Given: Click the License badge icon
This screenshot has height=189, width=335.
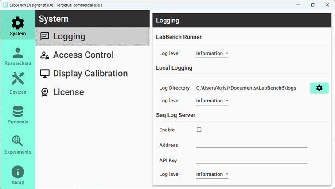Looking at the screenshot, I should point(45,92).
